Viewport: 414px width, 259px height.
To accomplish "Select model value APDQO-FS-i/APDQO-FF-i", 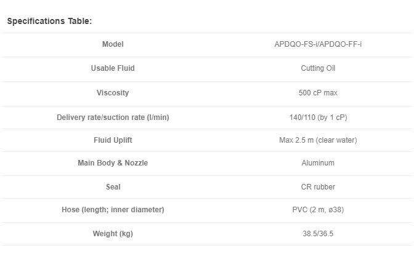I will [x=318, y=44].
